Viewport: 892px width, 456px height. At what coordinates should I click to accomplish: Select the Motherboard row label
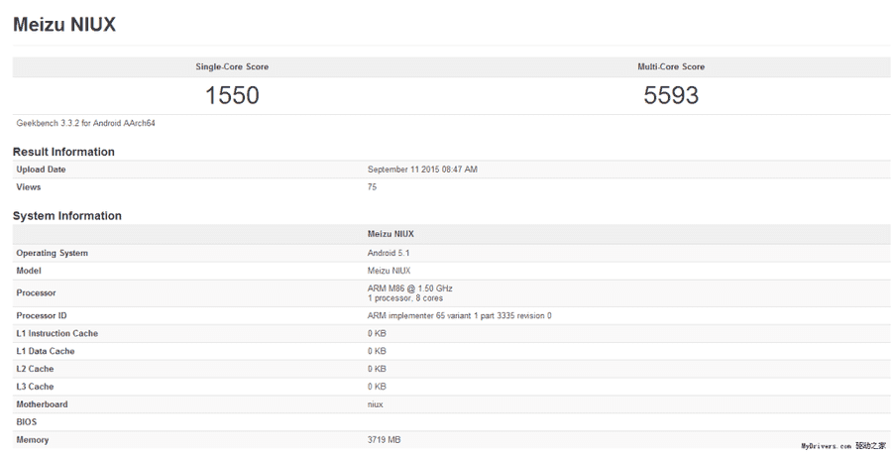coord(42,404)
